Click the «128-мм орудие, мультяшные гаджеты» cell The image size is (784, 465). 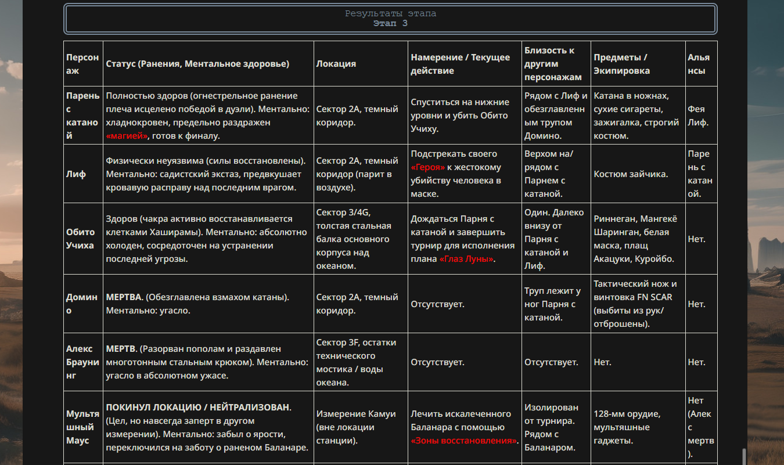(638, 427)
